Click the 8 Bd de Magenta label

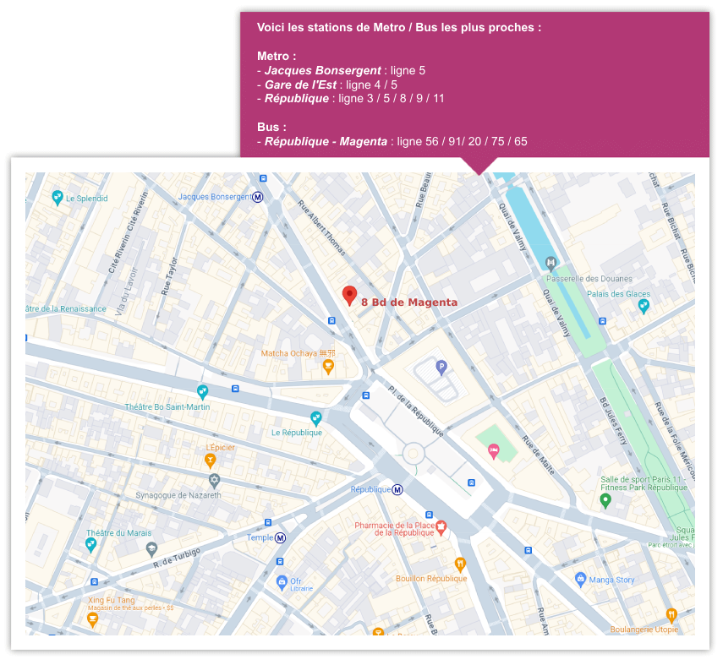coord(409,303)
